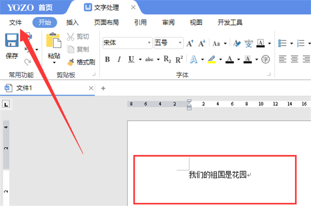Viewport: 311px width, 206px height.
Task: Apply character shading A swatch
Action: pyautogui.click(x=248, y=59)
